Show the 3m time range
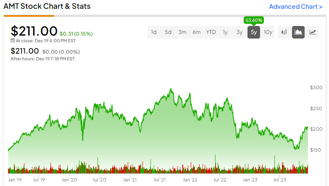The image size is (329, 186). 182,32
